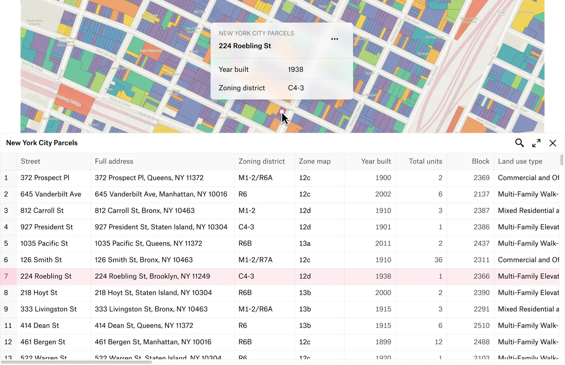Close the New York City Parcels table
Viewport: 565px width, 365px height.
coord(552,143)
